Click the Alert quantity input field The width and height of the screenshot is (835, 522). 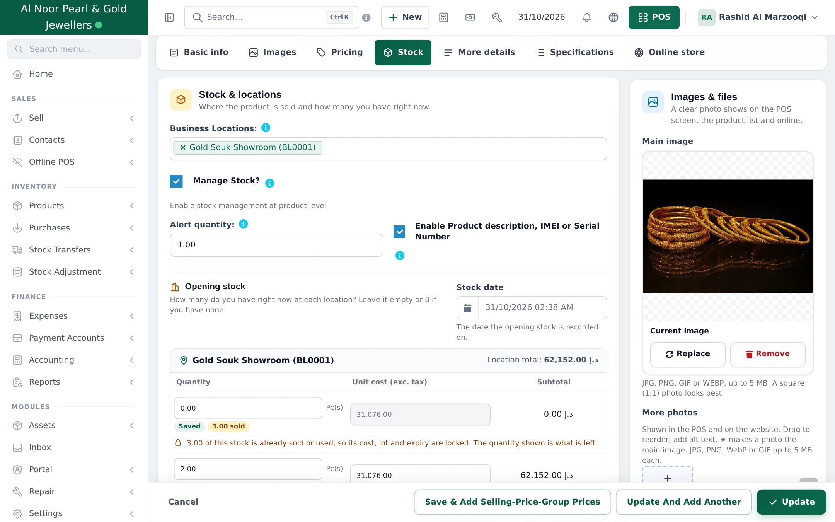pyautogui.click(x=276, y=245)
